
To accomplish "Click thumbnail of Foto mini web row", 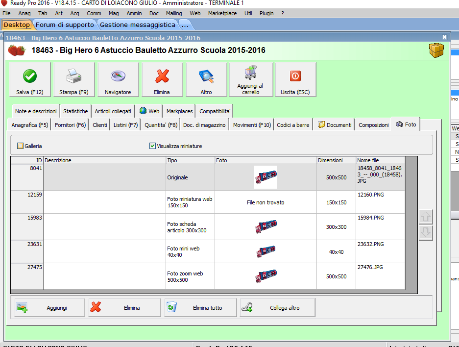I will tap(266, 251).
